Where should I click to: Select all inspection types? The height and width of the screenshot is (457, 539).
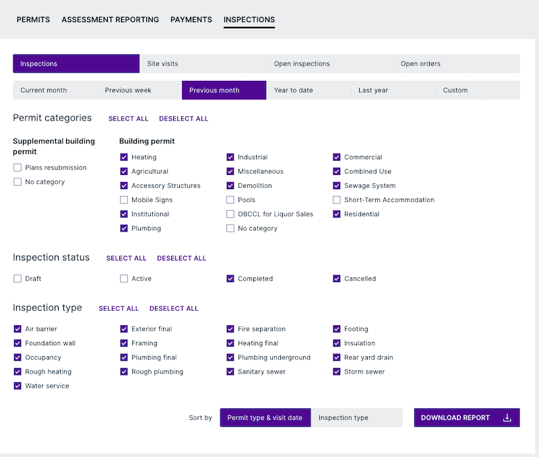(x=119, y=309)
